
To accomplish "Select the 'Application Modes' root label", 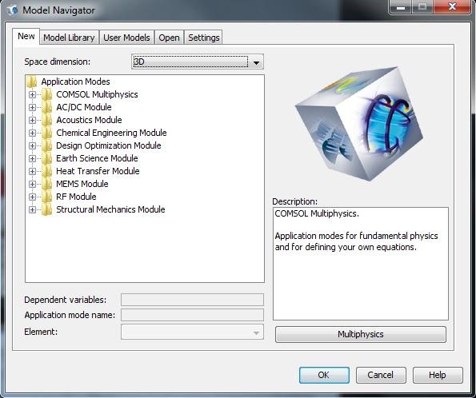I will tap(75, 82).
